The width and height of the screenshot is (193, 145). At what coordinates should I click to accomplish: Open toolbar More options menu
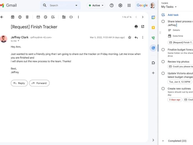pos(78,17)
